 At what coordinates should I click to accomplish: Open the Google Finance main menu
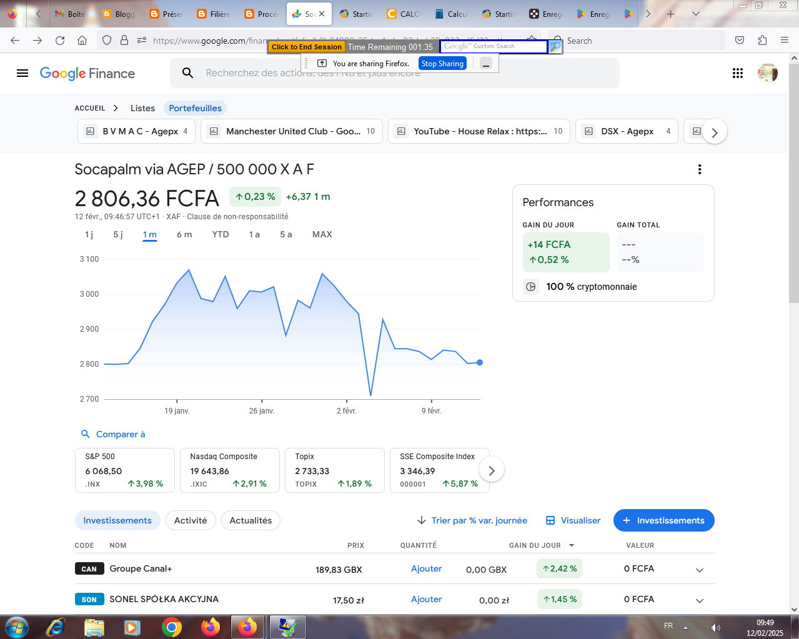click(x=22, y=73)
